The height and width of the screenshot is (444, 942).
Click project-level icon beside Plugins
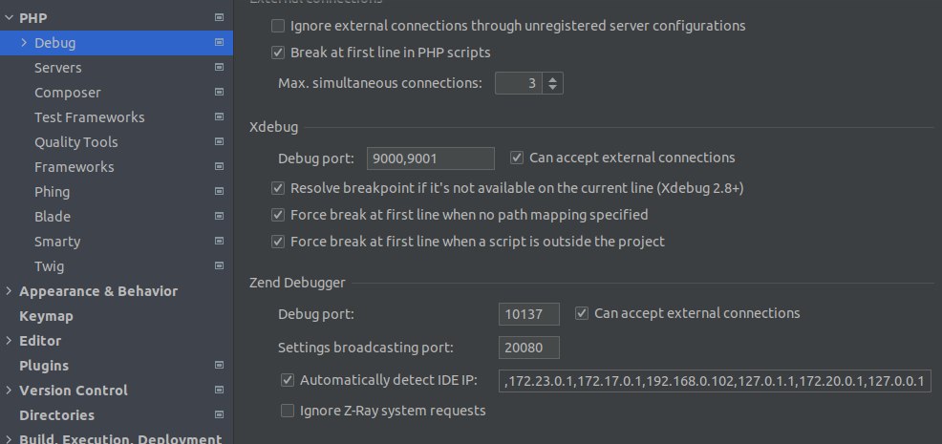[220, 365]
